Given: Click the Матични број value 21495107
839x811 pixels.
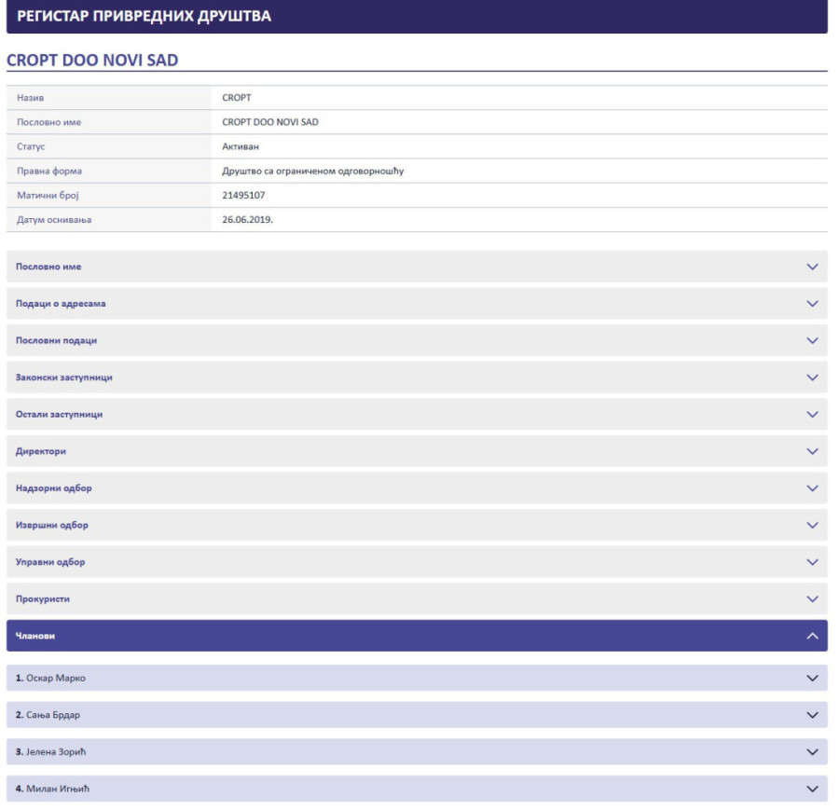Looking at the screenshot, I should 244,195.
